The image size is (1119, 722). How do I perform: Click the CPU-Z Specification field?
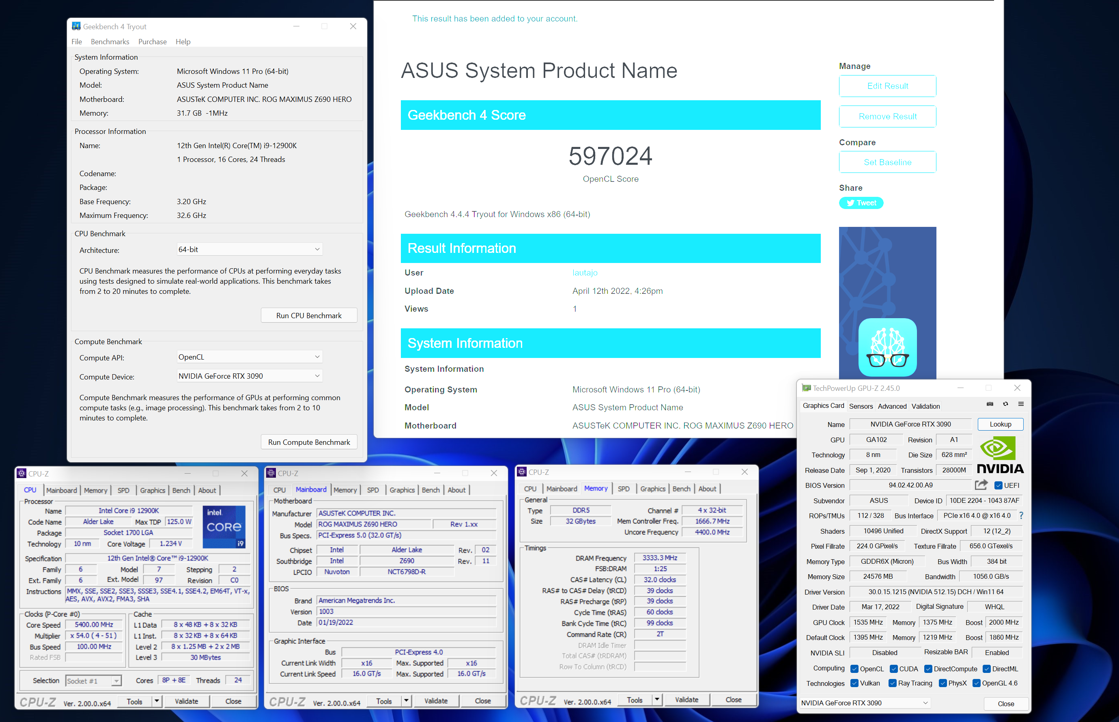click(157, 558)
